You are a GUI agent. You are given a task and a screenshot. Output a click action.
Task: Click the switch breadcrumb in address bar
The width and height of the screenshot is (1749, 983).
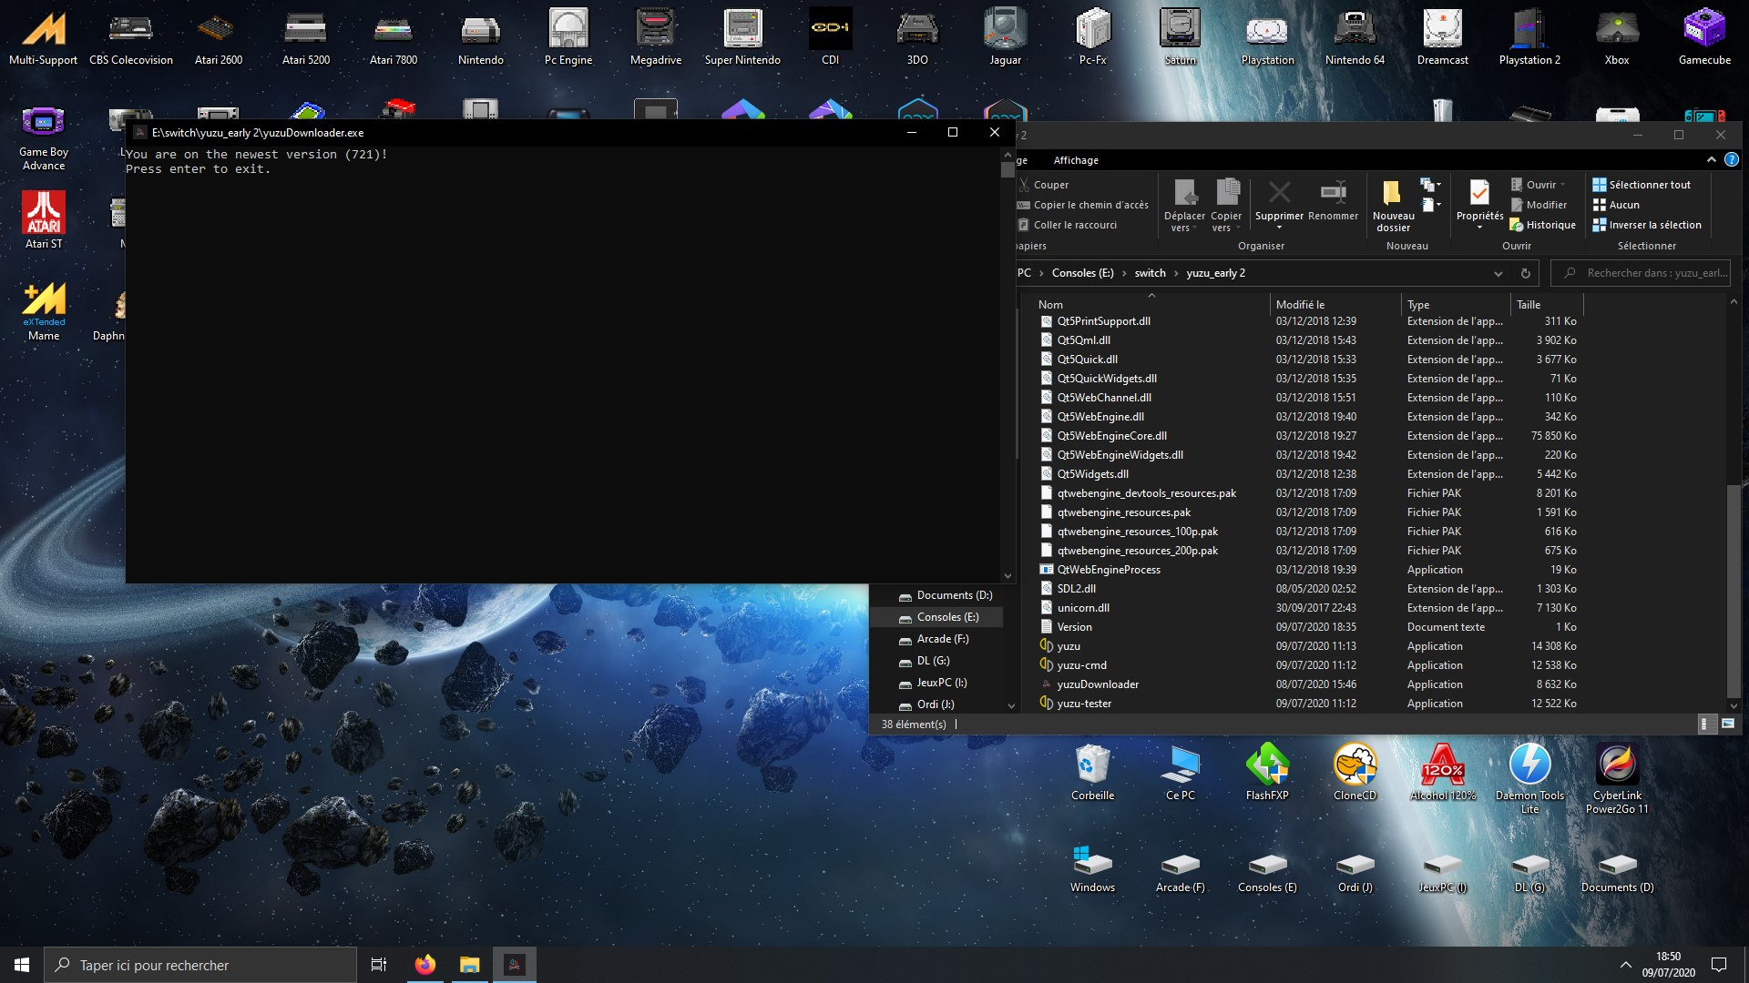coord(1150,273)
